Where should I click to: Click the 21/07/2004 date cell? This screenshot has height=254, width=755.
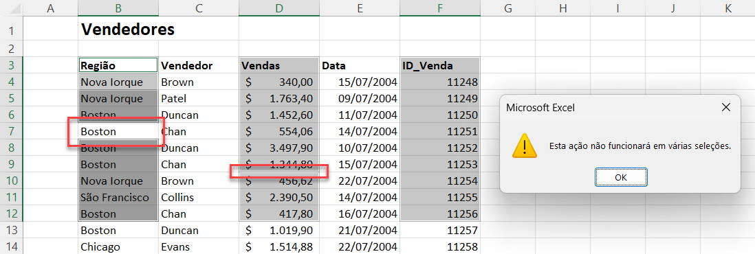pyautogui.click(x=359, y=230)
